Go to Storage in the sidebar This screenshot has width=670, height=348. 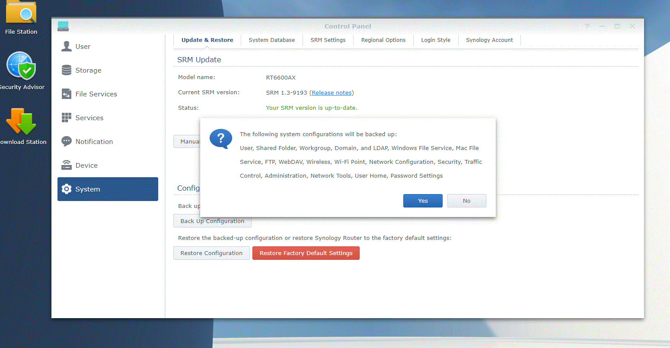click(x=108, y=70)
